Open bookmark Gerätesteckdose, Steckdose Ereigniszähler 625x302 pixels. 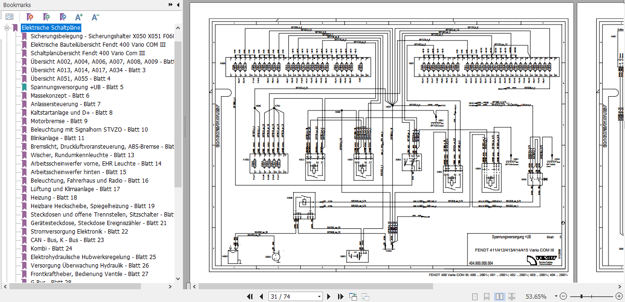coord(98,223)
